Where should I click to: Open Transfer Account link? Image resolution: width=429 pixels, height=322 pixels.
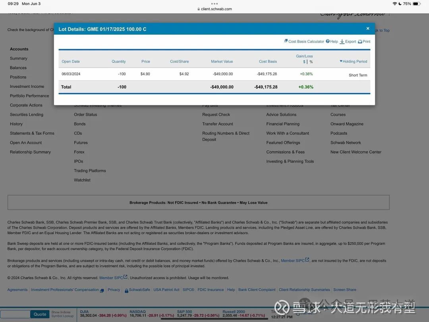point(218,124)
